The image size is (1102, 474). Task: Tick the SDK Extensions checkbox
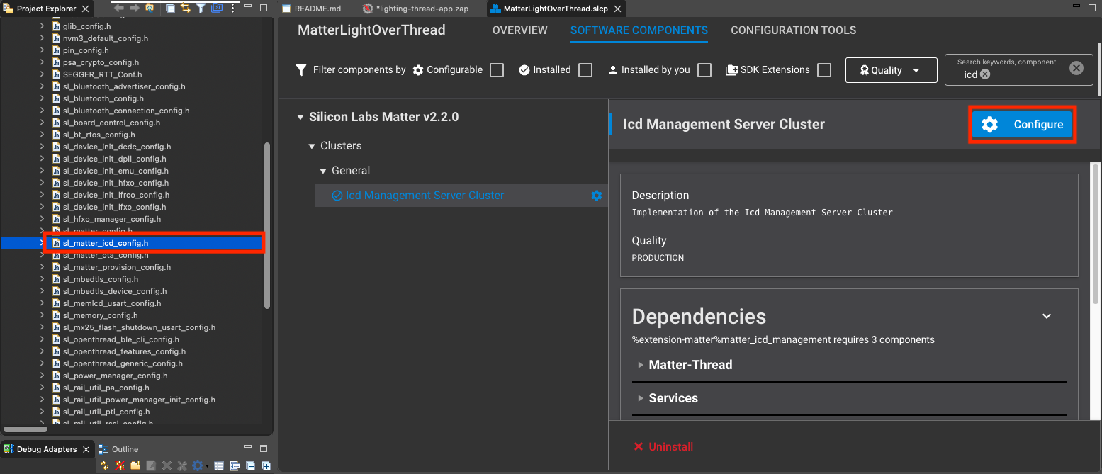[823, 70]
